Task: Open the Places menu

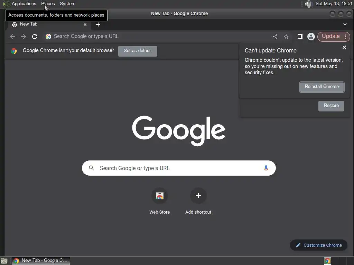Action: pyautogui.click(x=48, y=3)
